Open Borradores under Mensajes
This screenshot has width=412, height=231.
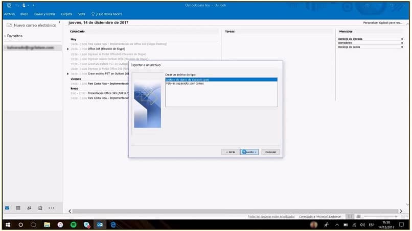click(x=345, y=43)
